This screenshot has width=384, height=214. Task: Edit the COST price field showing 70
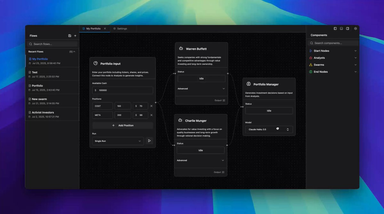click(x=140, y=106)
